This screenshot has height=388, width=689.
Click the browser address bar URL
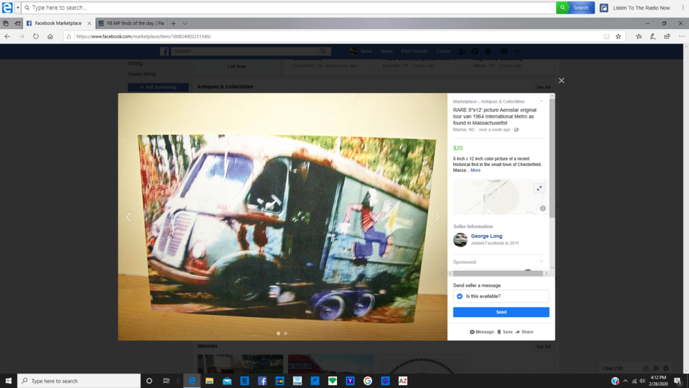point(143,37)
